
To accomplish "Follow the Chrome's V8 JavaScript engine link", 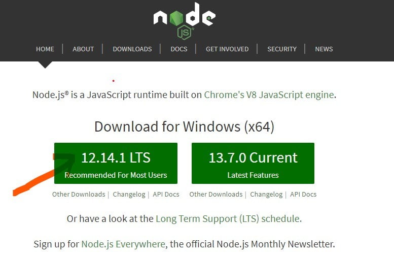I will (x=269, y=95).
